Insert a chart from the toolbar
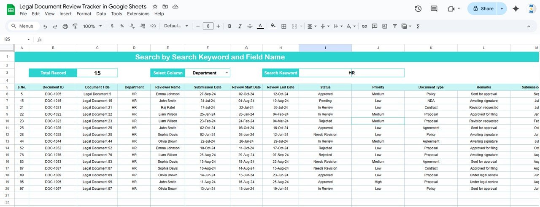The height and width of the screenshot is (207, 540). [x=384, y=26]
